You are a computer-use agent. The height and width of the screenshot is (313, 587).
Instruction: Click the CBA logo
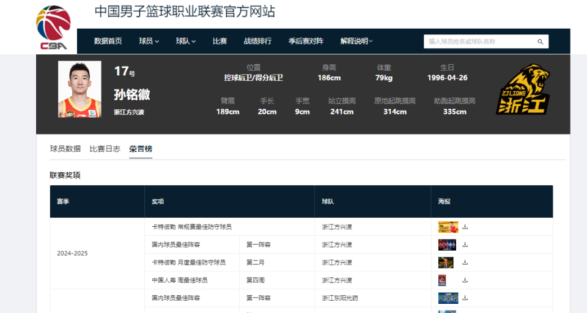click(x=53, y=28)
